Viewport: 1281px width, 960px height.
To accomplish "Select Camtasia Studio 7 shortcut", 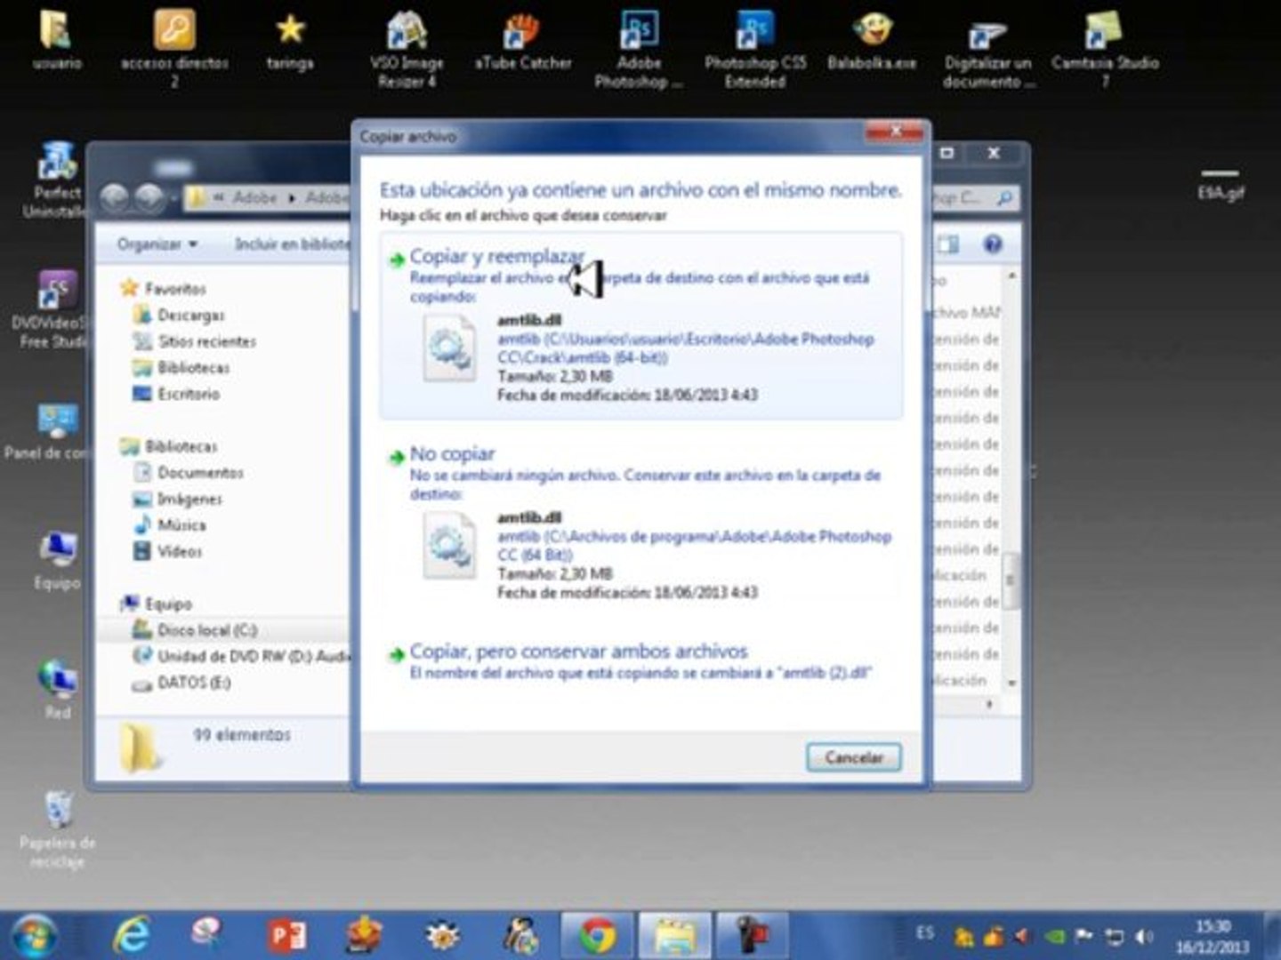I will (1105, 48).
